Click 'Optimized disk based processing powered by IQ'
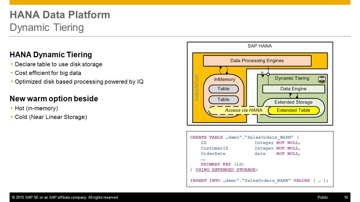The width and height of the screenshot is (360, 202). [x=79, y=82]
